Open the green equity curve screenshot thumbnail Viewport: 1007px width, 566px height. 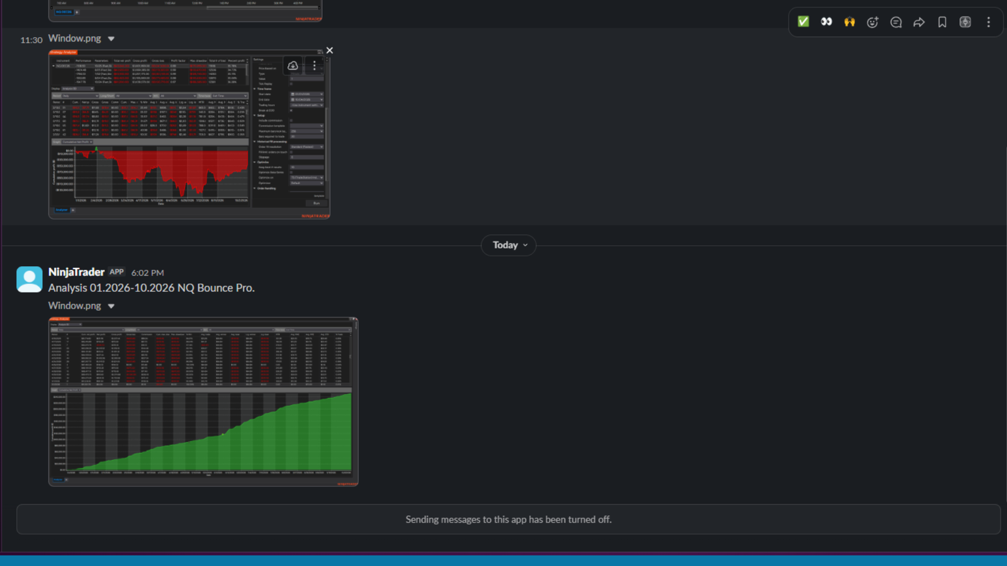[203, 402]
